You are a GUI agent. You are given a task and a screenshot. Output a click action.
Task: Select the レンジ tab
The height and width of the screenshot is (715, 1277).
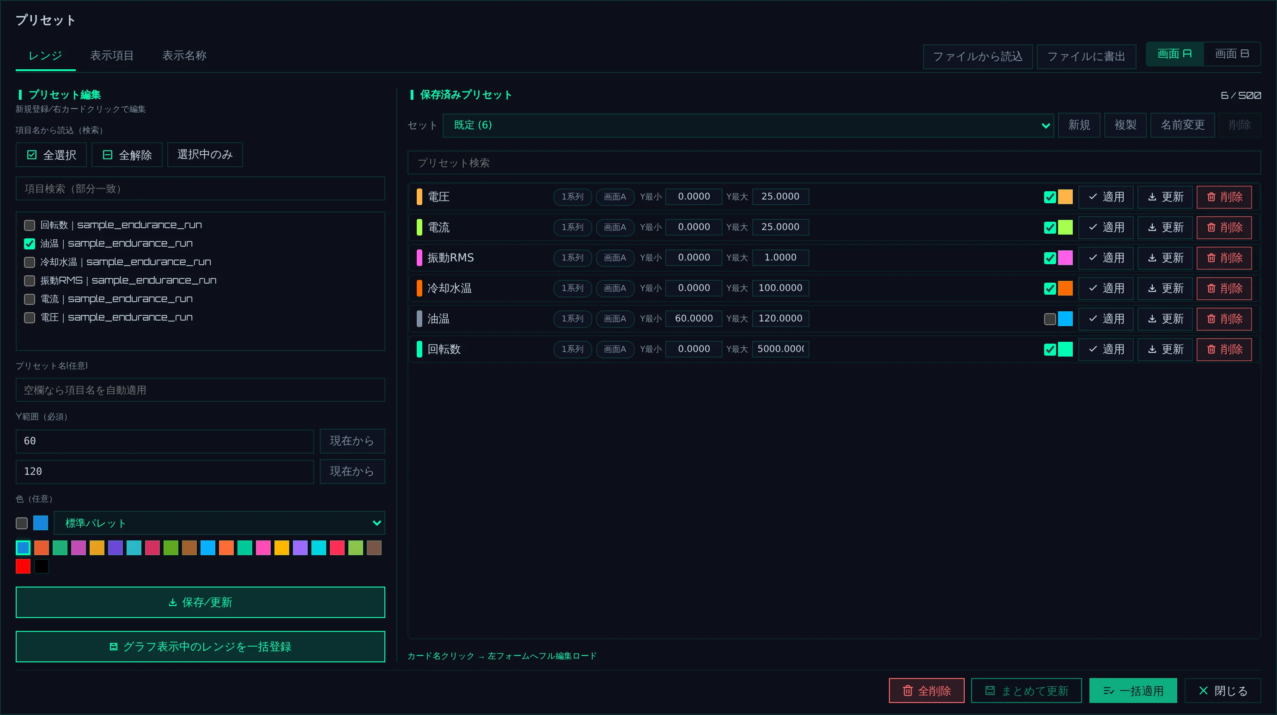pyautogui.click(x=45, y=55)
